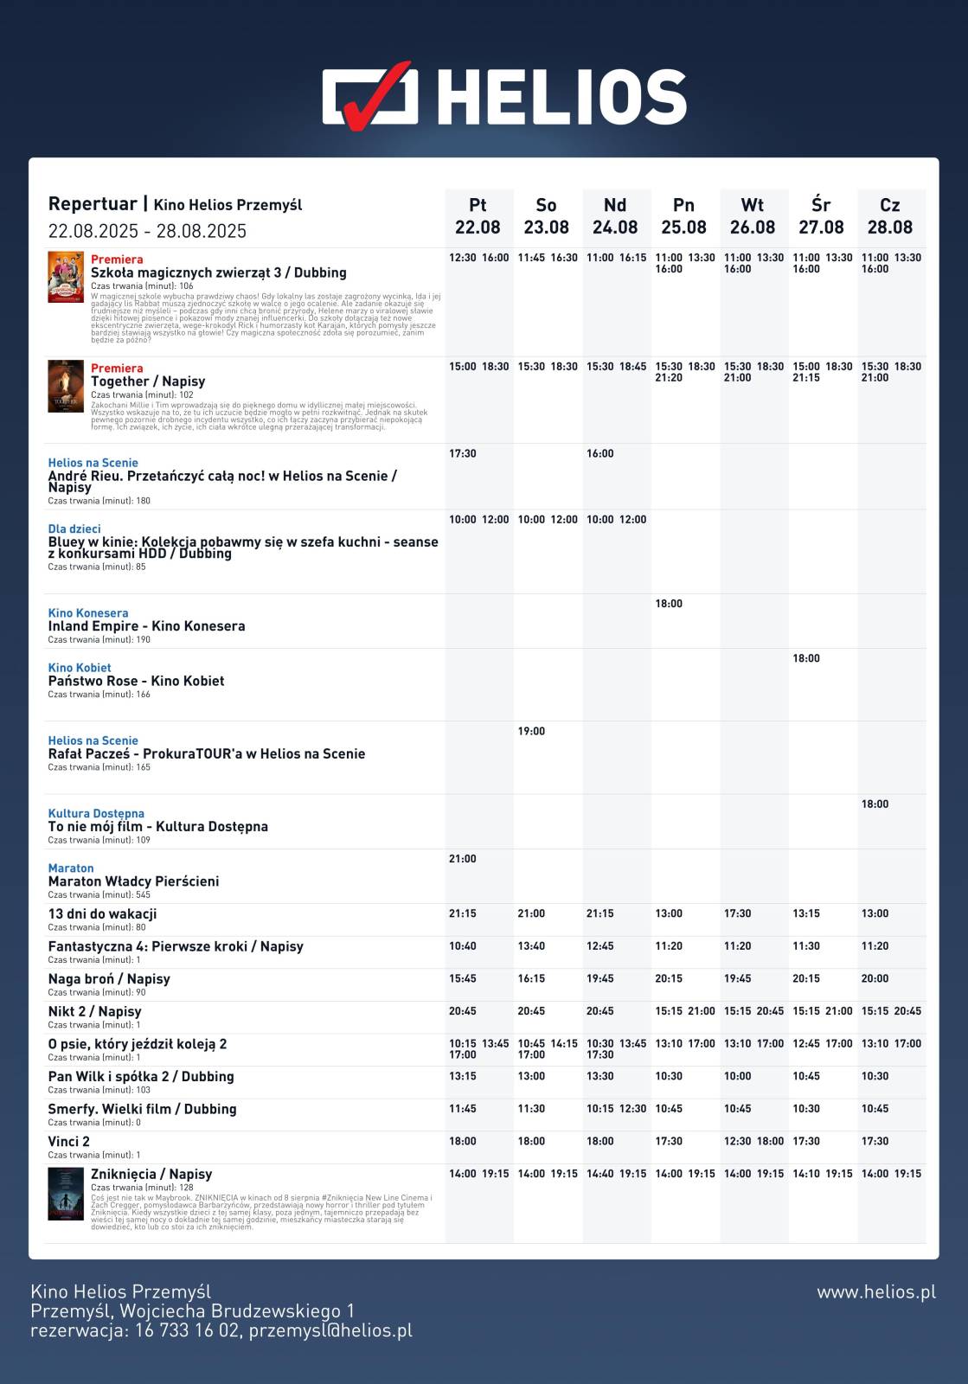
Task: Select Thursday 18:00 To nie mój film showtime
Action: pos(875,804)
